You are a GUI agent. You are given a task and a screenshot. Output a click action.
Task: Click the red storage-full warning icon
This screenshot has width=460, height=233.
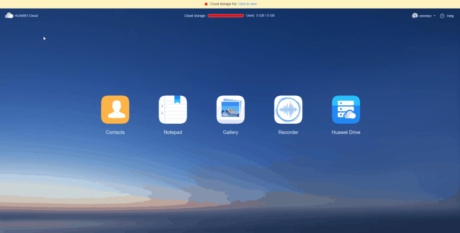click(206, 4)
